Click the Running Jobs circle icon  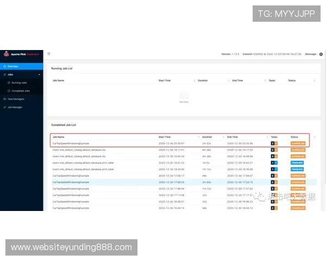9,83
